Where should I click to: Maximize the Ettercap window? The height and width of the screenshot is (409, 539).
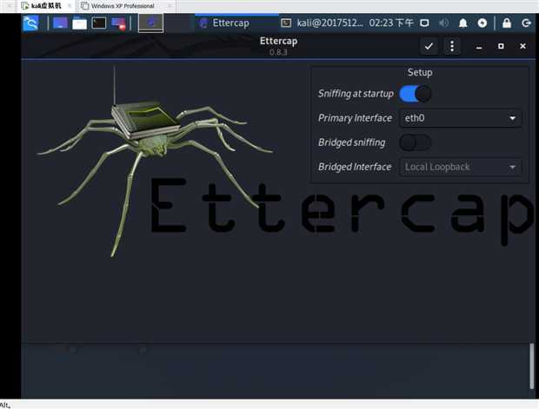point(501,46)
